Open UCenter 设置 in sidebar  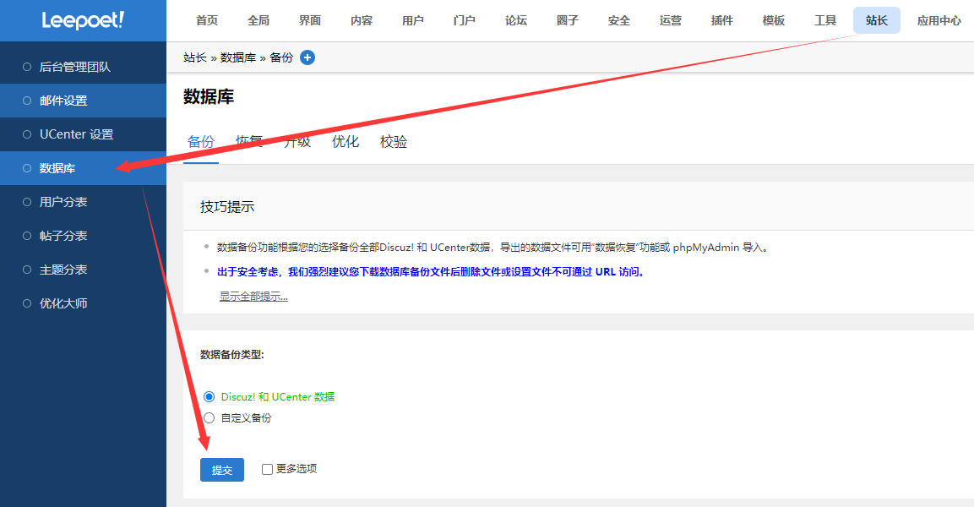pos(76,134)
